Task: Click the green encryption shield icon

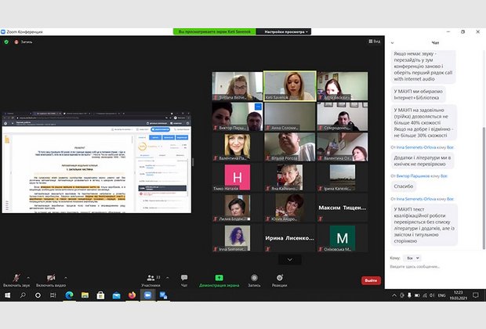Action: 6,42
